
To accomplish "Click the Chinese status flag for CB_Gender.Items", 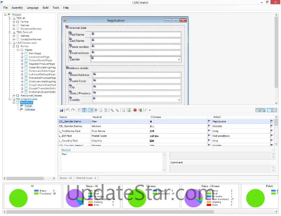I will coord(210,122).
